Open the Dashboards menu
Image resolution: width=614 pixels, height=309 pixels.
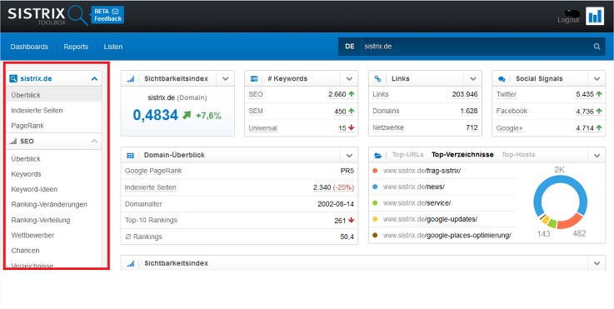point(29,47)
